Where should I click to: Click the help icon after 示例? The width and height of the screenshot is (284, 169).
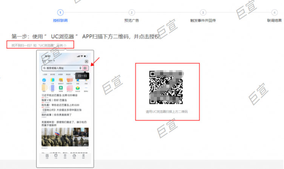click(x=65, y=45)
